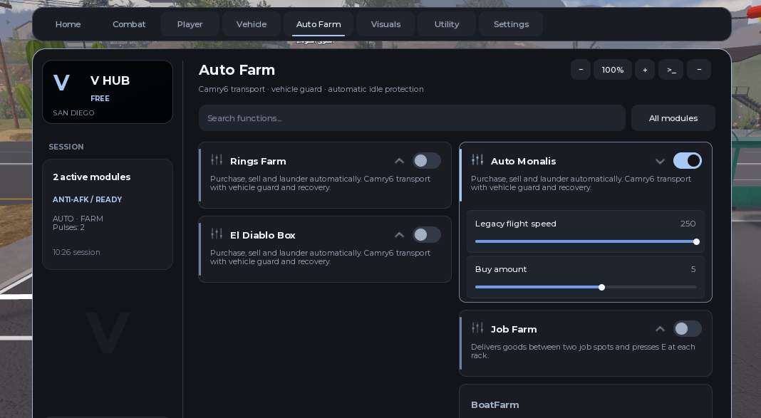Open the Visuals tab
The height and width of the screenshot is (418, 761).
[385, 24]
